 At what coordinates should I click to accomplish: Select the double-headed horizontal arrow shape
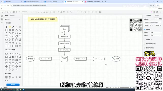point(13,43)
